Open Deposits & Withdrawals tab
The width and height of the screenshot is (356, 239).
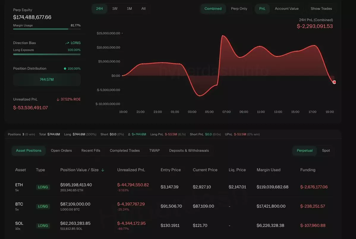(x=189, y=150)
